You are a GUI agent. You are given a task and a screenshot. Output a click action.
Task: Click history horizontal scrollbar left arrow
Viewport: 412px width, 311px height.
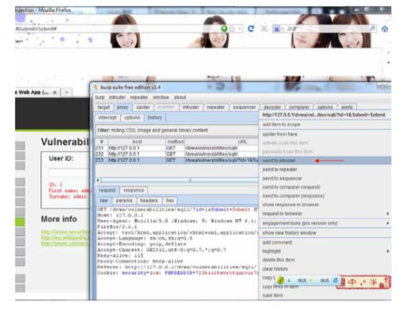click(x=98, y=180)
